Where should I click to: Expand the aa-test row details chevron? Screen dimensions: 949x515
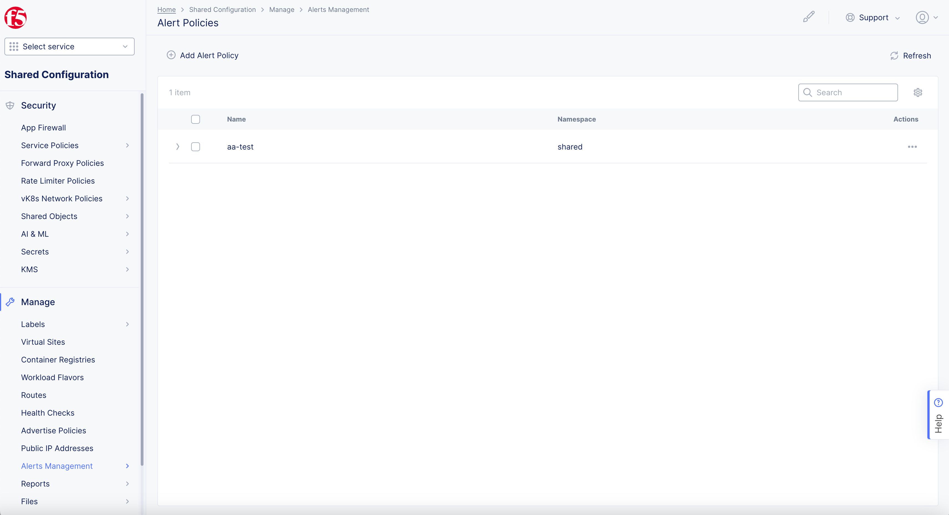click(178, 147)
